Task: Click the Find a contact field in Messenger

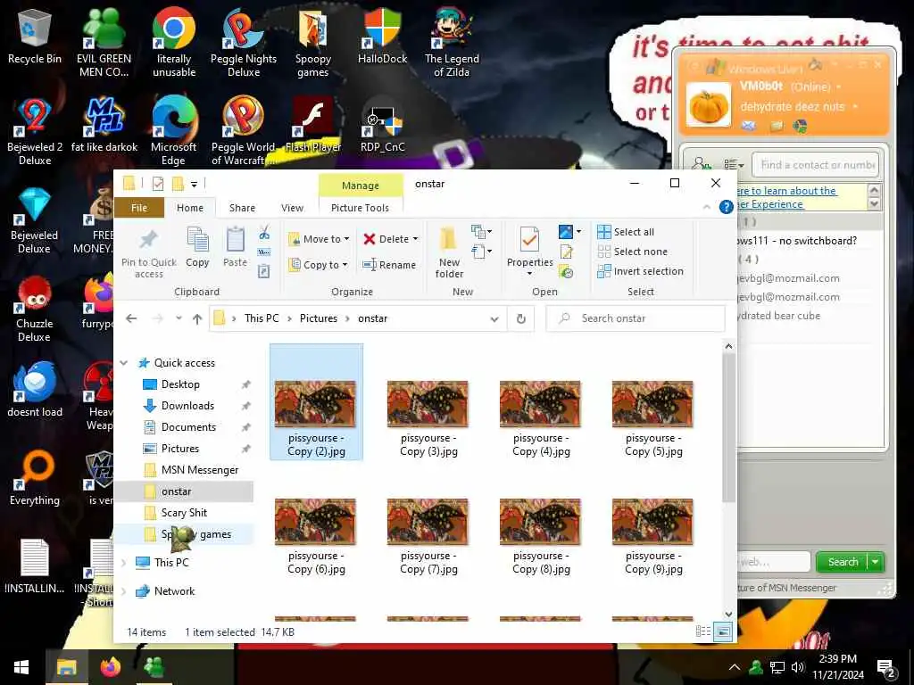Action: (x=816, y=165)
